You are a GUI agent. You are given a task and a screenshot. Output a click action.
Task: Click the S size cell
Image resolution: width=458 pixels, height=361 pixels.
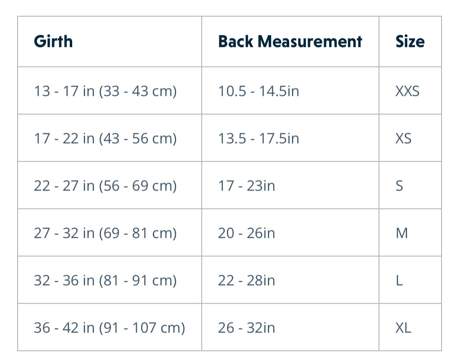(x=399, y=186)
